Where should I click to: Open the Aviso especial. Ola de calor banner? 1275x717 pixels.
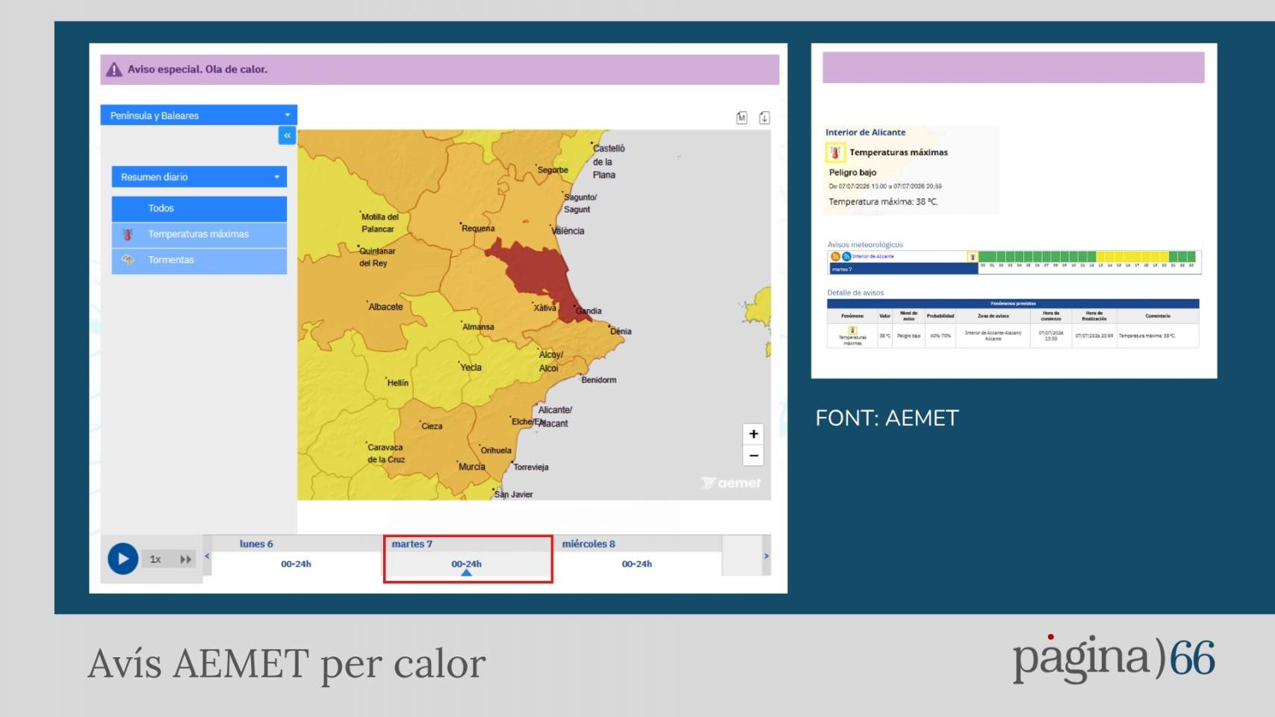tap(440, 69)
